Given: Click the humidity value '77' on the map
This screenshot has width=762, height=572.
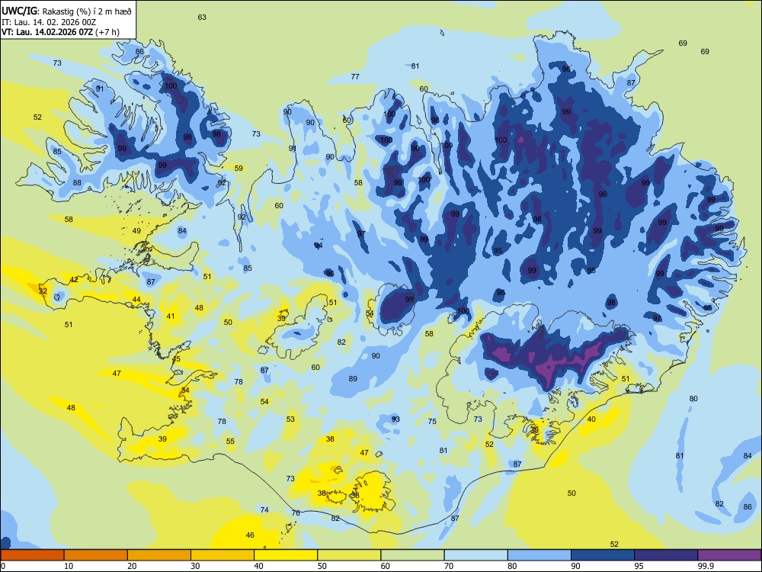Looking at the screenshot, I should pos(355,76).
